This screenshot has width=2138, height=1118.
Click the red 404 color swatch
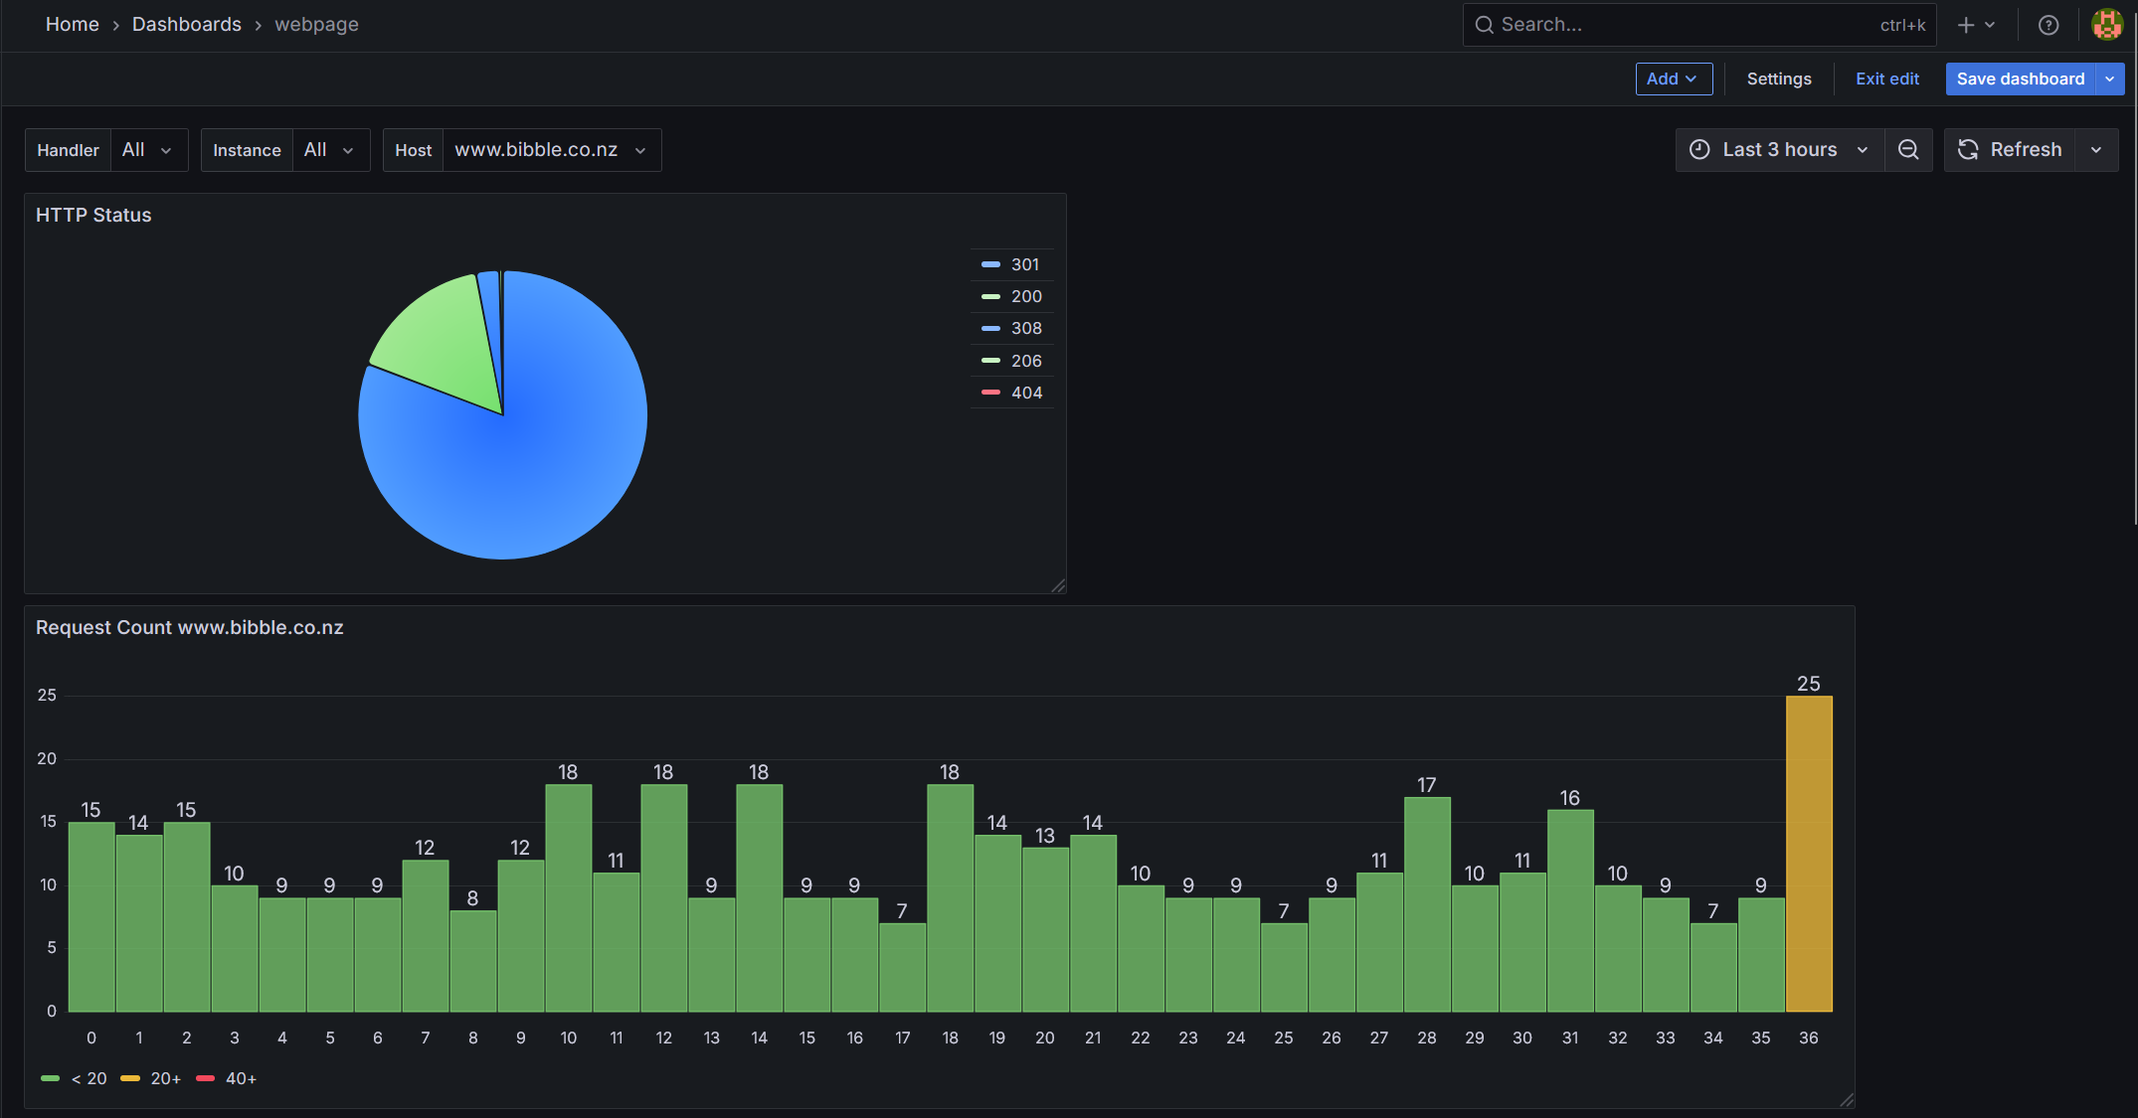pyautogui.click(x=989, y=392)
